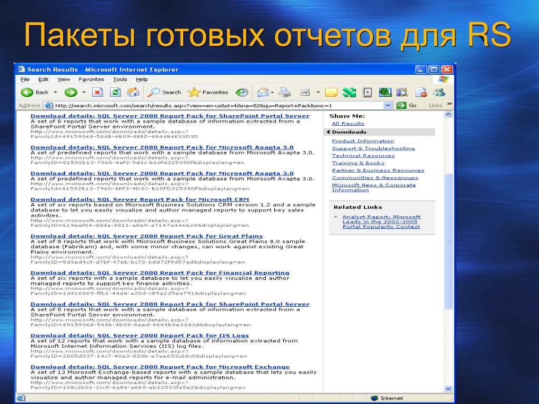The height and width of the screenshot is (404, 539).
Task: Click the Go button
Action: tap(406, 105)
